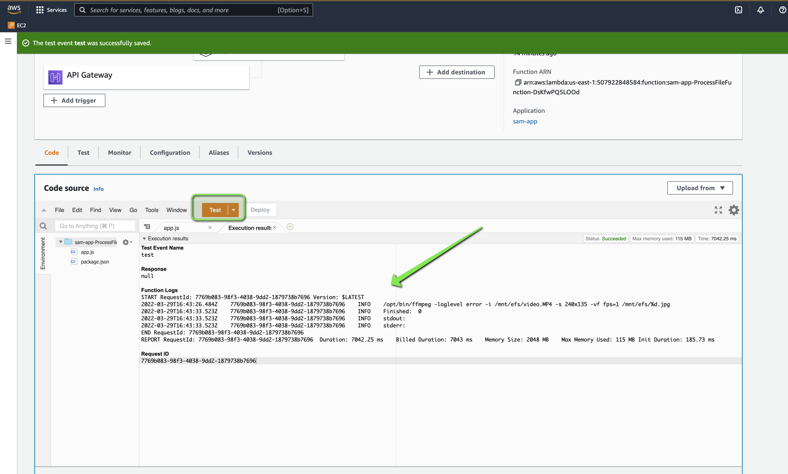This screenshot has height=474, width=788.
Task: Open the Code source Info link
Action: click(x=98, y=189)
